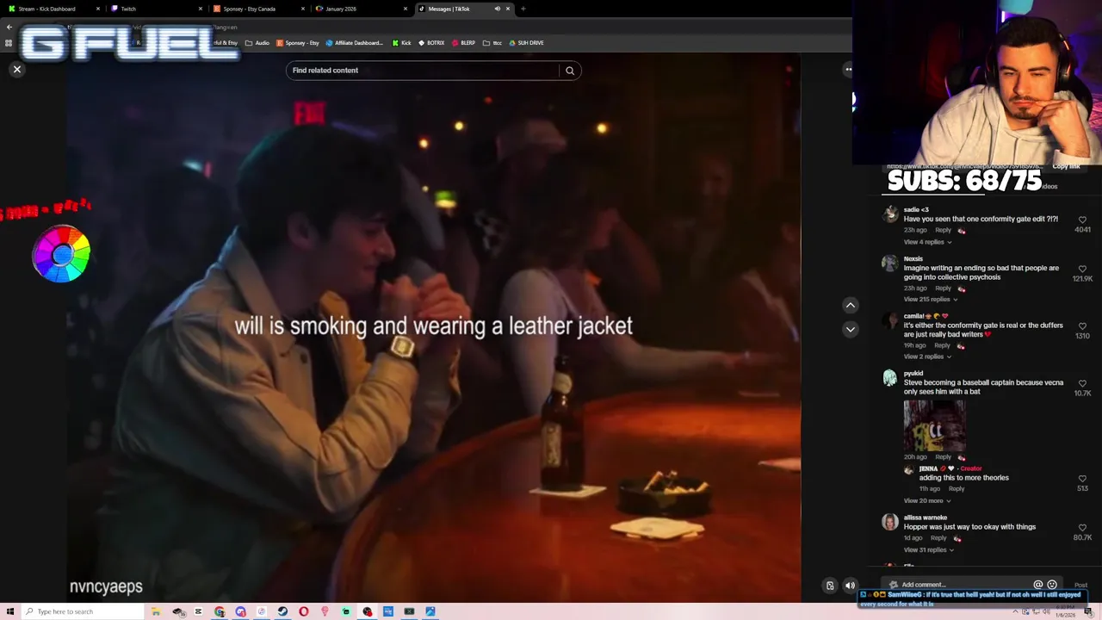Image resolution: width=1102 pixels, height=620 pixels.
Task: Open the ttcc bookmarks folder
Action: pyautogui.click(x=492, y=43)
